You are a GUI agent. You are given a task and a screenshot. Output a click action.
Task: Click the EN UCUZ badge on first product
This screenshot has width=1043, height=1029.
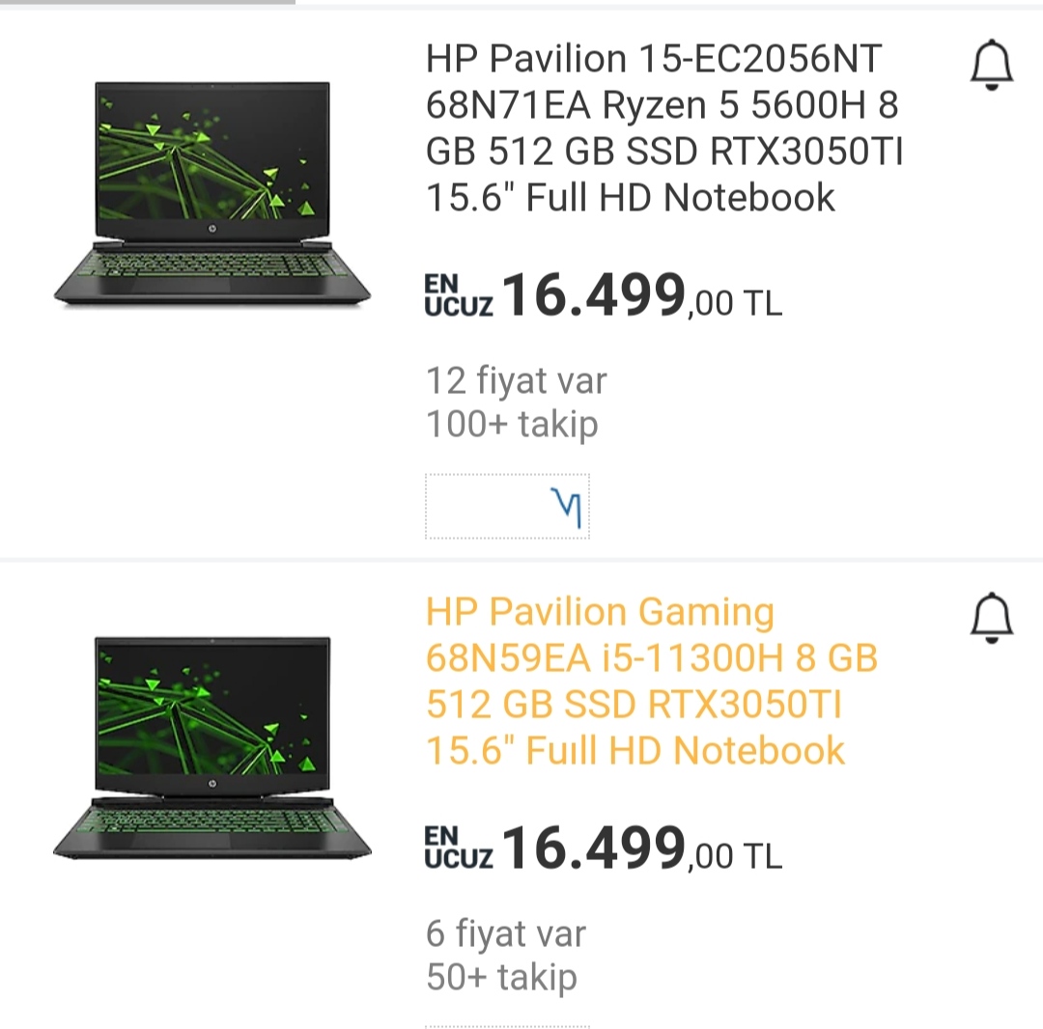click(x=459, y=294)
